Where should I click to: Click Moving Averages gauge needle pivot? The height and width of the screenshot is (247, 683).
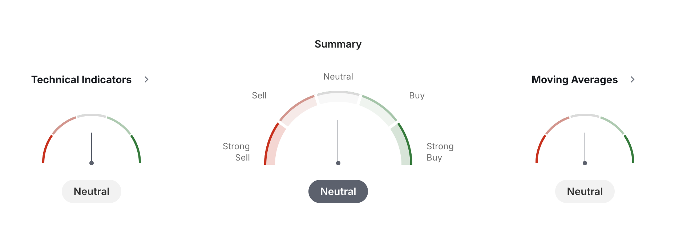pyautogui.click(x=585, y=163)
